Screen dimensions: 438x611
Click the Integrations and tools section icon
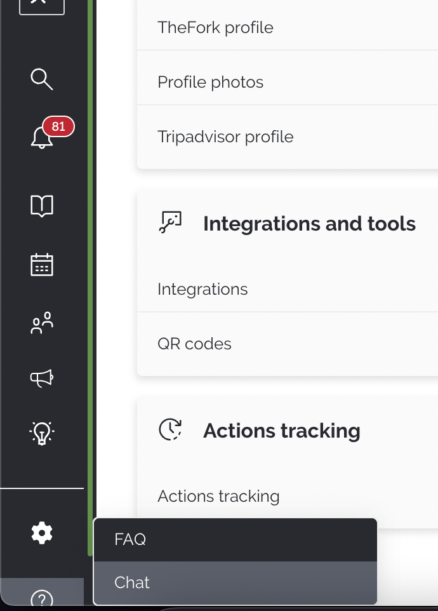[x=170, y=222]
